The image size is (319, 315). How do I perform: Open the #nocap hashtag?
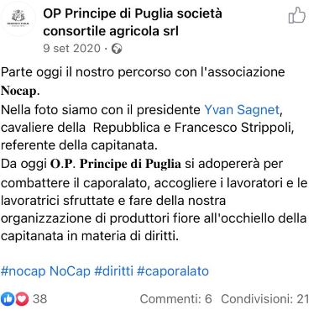click(x=24, y=271)
